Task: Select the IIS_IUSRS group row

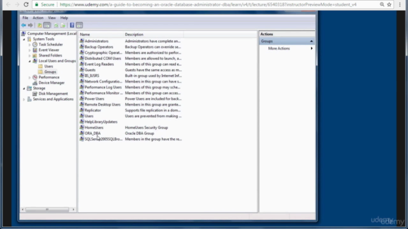Action: click(131, 76)
